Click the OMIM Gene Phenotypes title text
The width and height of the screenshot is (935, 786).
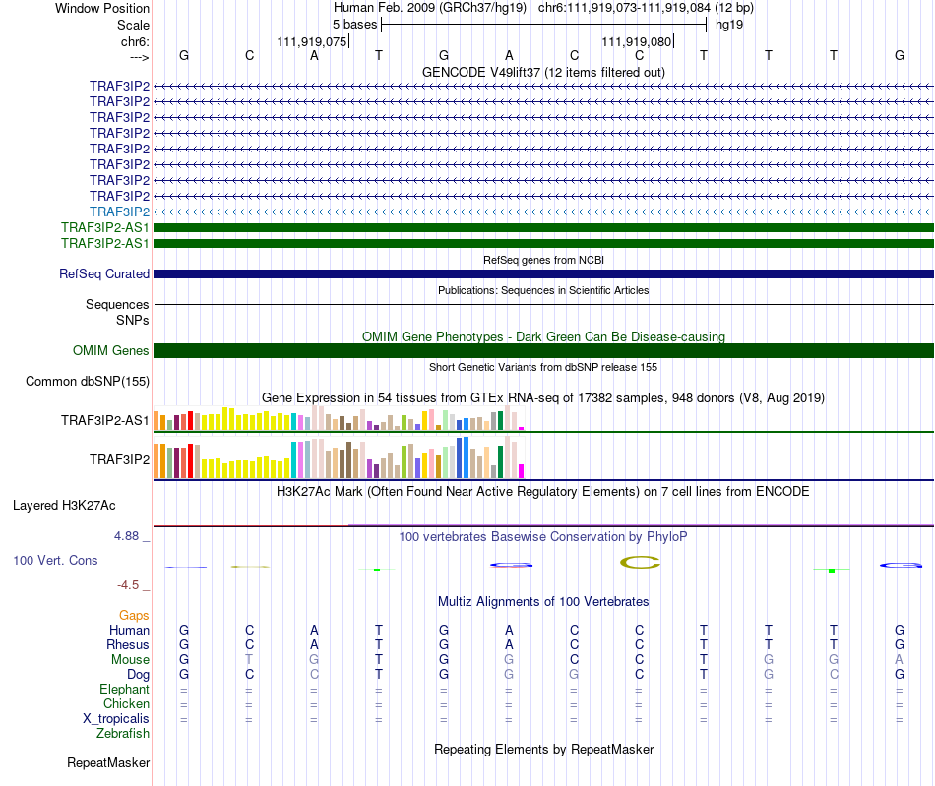click(x=543, y=336)
